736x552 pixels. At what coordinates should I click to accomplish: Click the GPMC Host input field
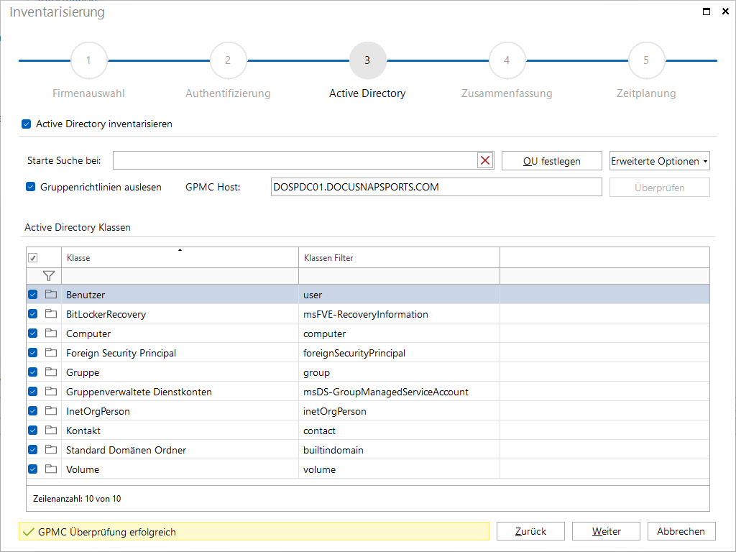click(x=436, y=187)
